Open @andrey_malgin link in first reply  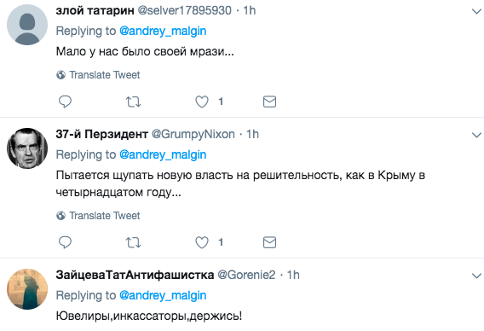[x=163, y=32]
